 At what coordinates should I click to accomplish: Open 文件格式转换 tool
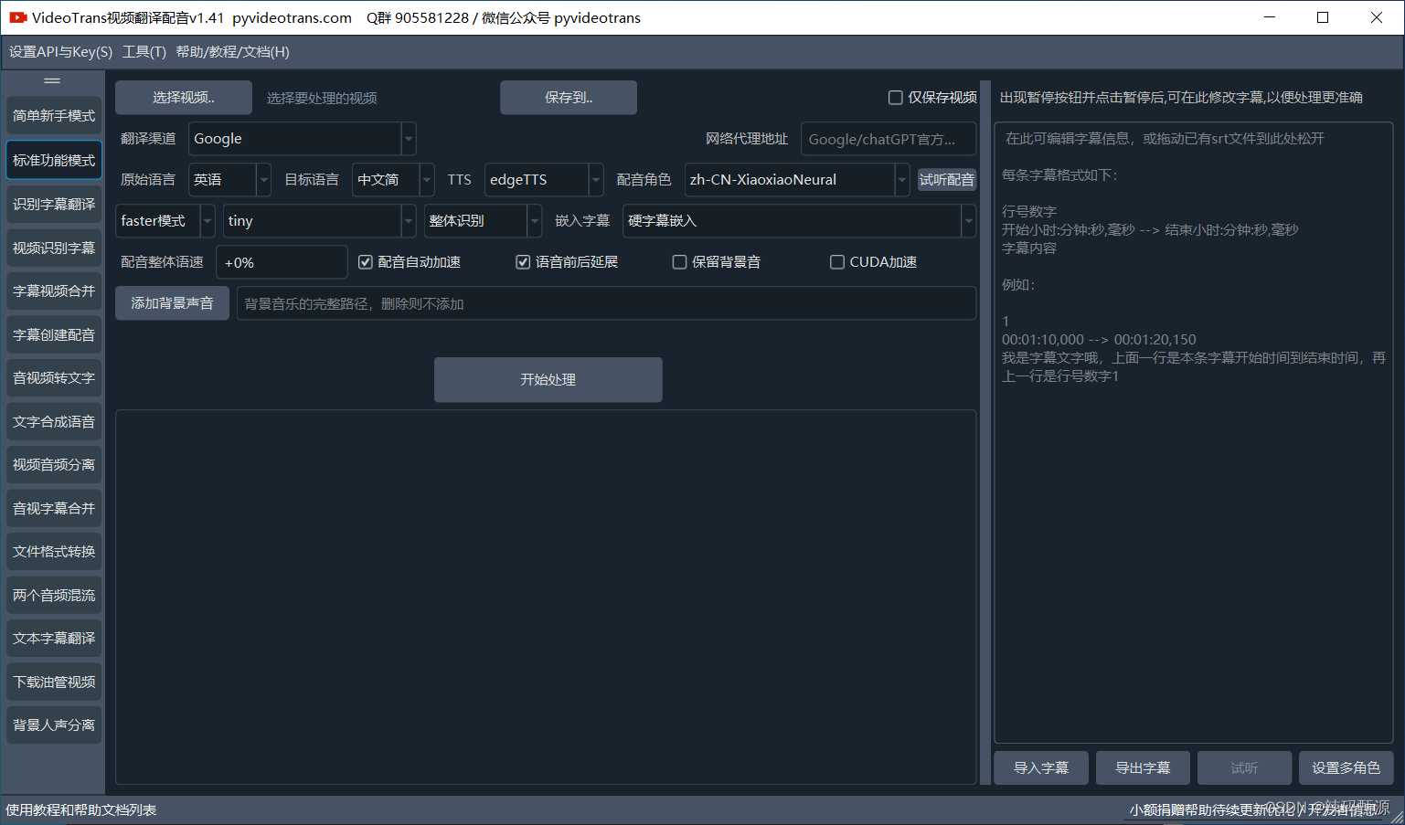(x=54, y=551)
